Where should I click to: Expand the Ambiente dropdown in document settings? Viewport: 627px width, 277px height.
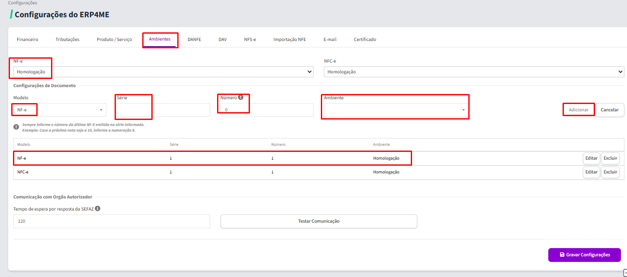[x=397, y=110]
